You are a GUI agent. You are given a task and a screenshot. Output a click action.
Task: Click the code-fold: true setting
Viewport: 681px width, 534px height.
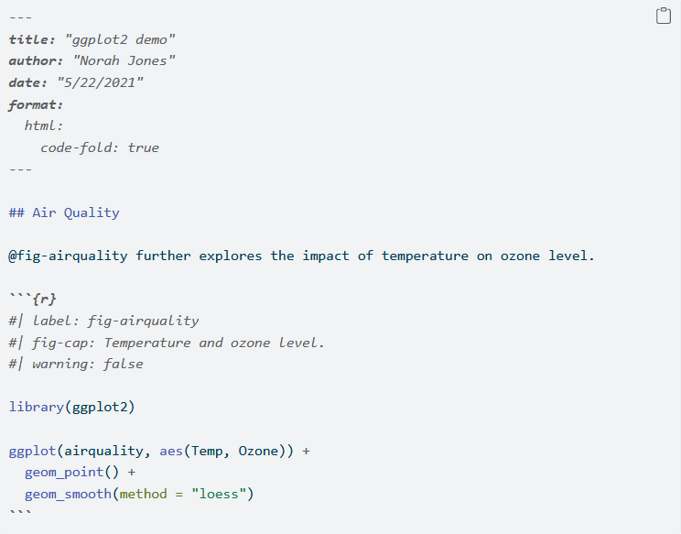point(100,147)
